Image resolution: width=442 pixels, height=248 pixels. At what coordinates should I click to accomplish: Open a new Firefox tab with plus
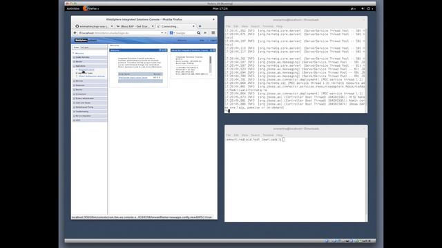point(200,26)
